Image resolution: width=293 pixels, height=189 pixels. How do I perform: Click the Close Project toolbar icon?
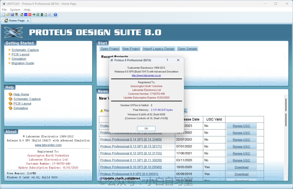(16, 15)
